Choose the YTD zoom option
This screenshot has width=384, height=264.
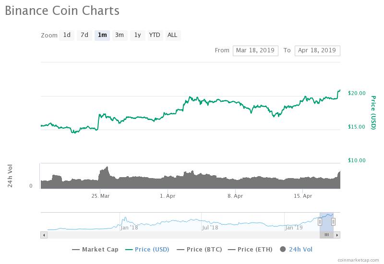click(x=155, y=35)
